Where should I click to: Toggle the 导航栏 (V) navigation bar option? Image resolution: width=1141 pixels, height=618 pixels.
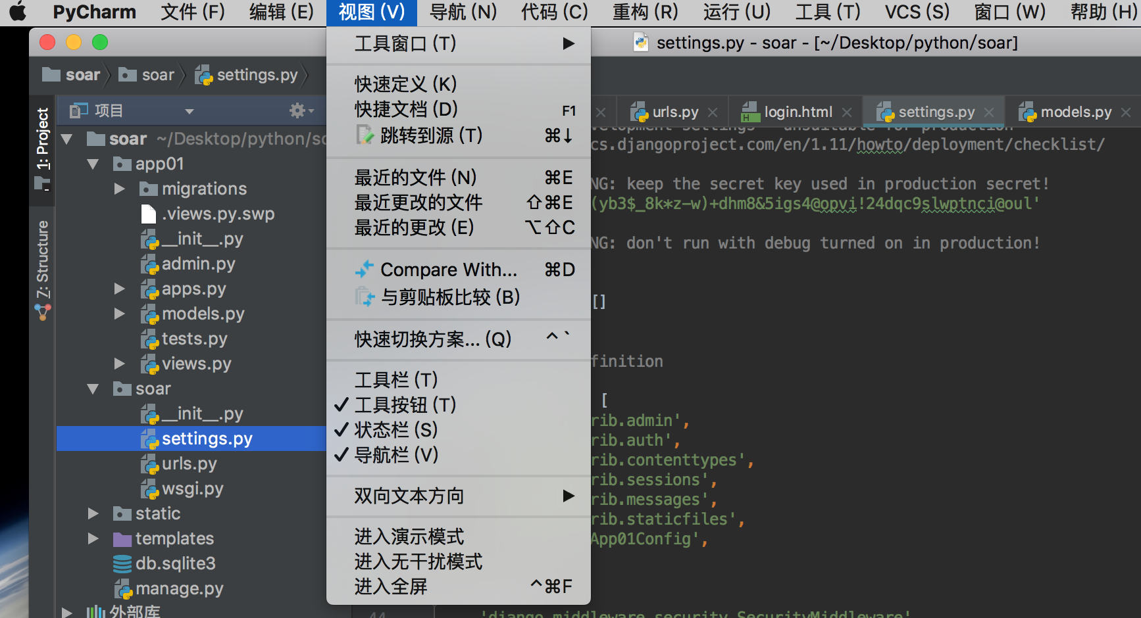459,455
